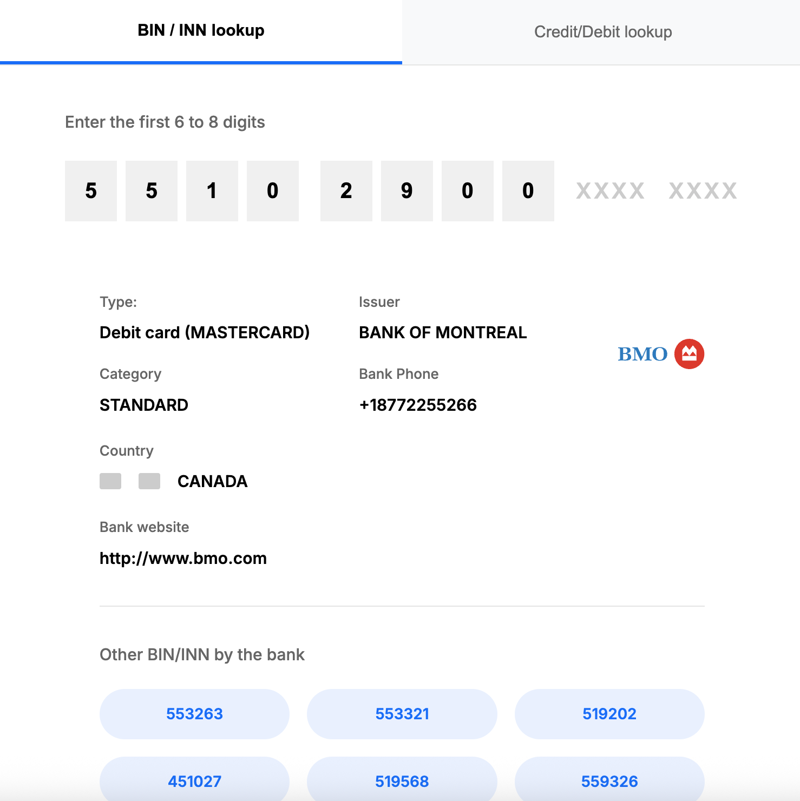Focus the digit box showing 9
Screen dimensions: 800x801
[407, 191]
